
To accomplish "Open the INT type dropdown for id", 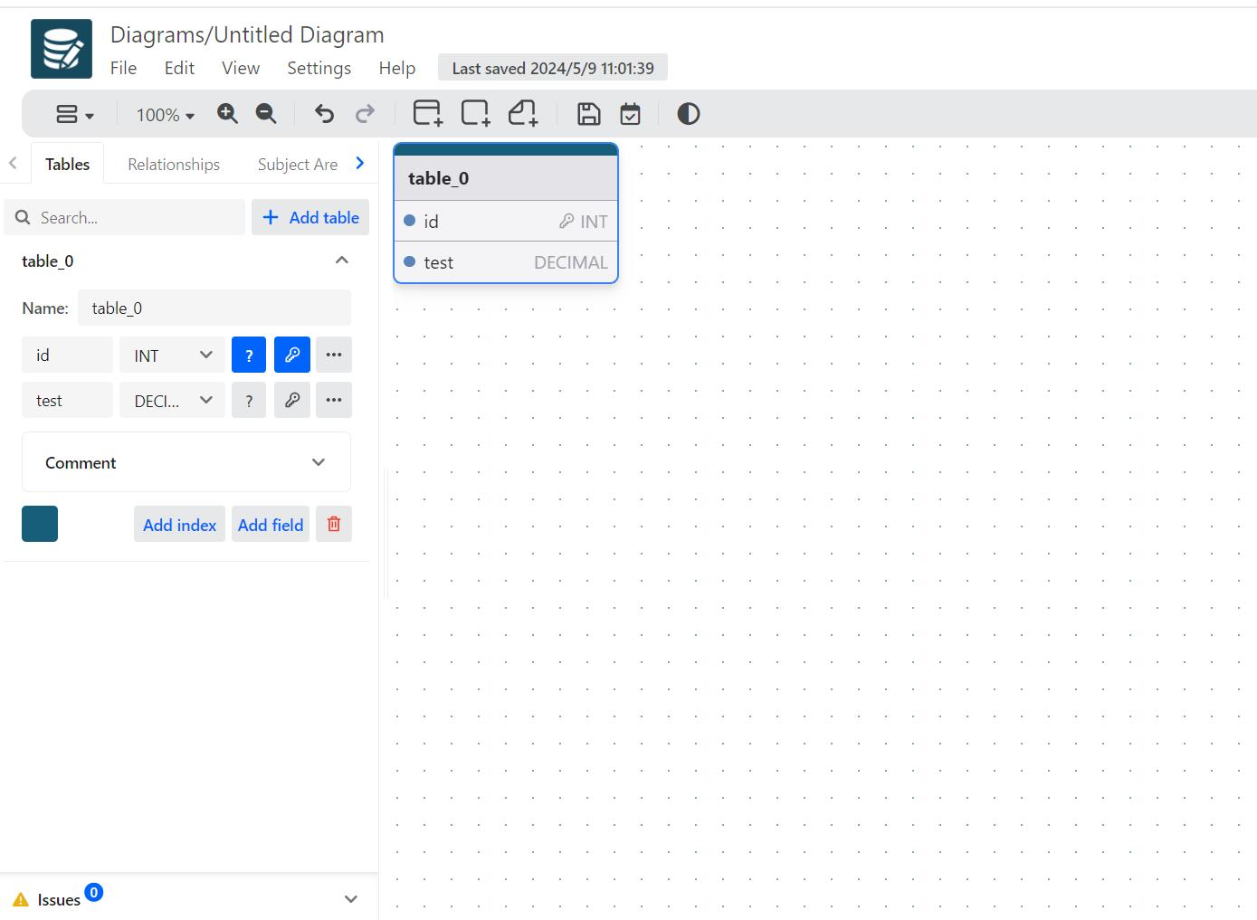I will pyautogui.click(x=172, y=355).
